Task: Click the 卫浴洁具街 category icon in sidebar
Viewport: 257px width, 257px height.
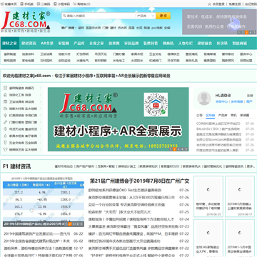Action: pos(6,101)
